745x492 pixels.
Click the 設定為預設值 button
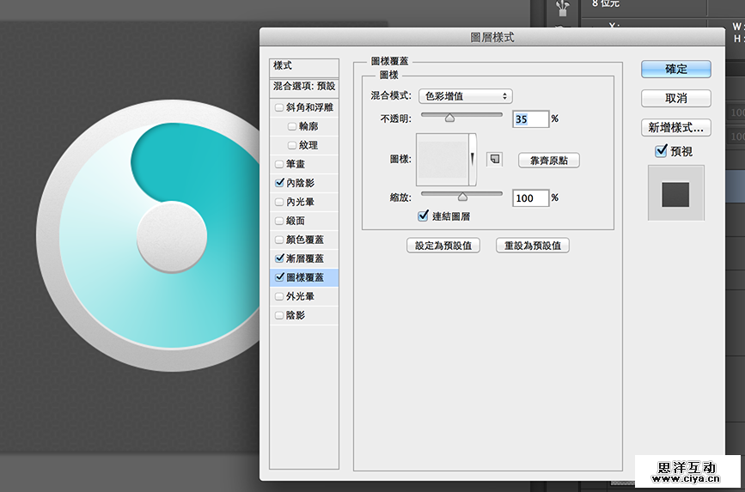tap(443, 246)
